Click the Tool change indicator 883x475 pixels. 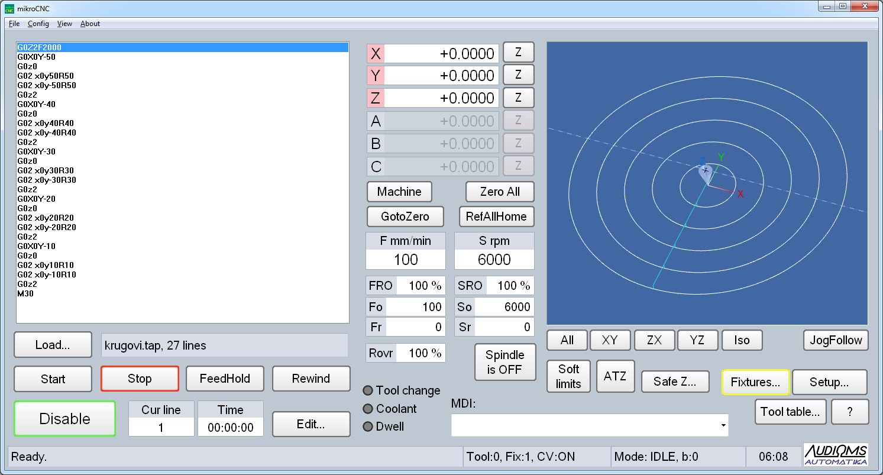pyautogui.click(x=368, y=390)
